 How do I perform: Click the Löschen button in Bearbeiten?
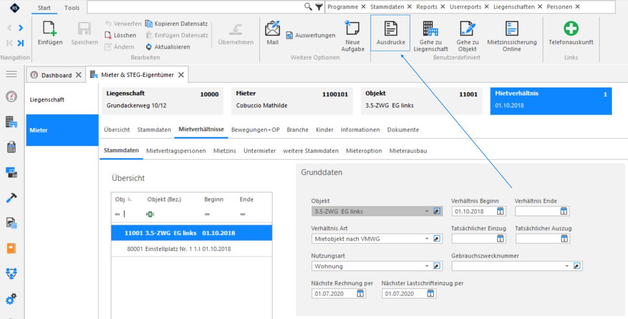click(121, 35)
